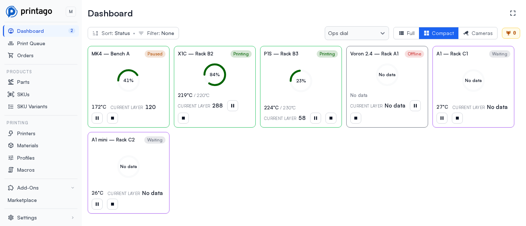Viewport: 526px width, 226px height.
Task: Click the Waiting badge on A1 — Rack C1
Action: [x=500, y=54]
